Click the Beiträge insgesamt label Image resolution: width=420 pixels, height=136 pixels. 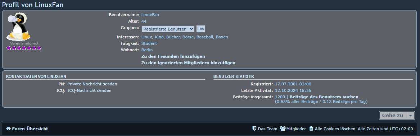coord(253,97)
